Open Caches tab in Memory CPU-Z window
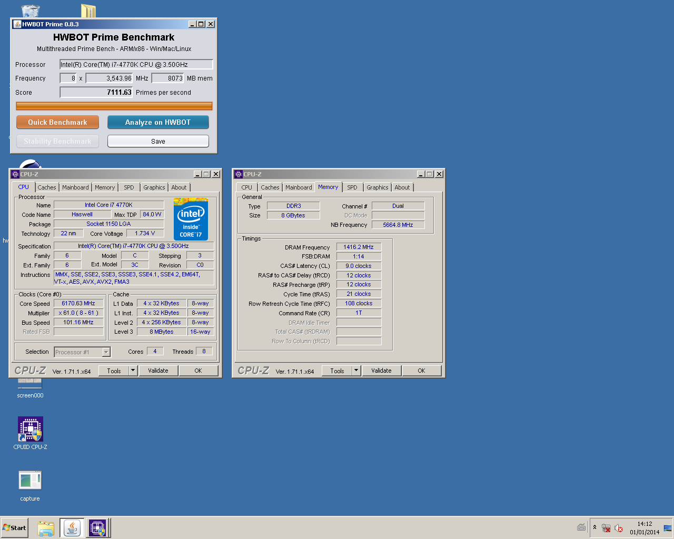Screen dimensions: 674x539 [x=270, y=187]
